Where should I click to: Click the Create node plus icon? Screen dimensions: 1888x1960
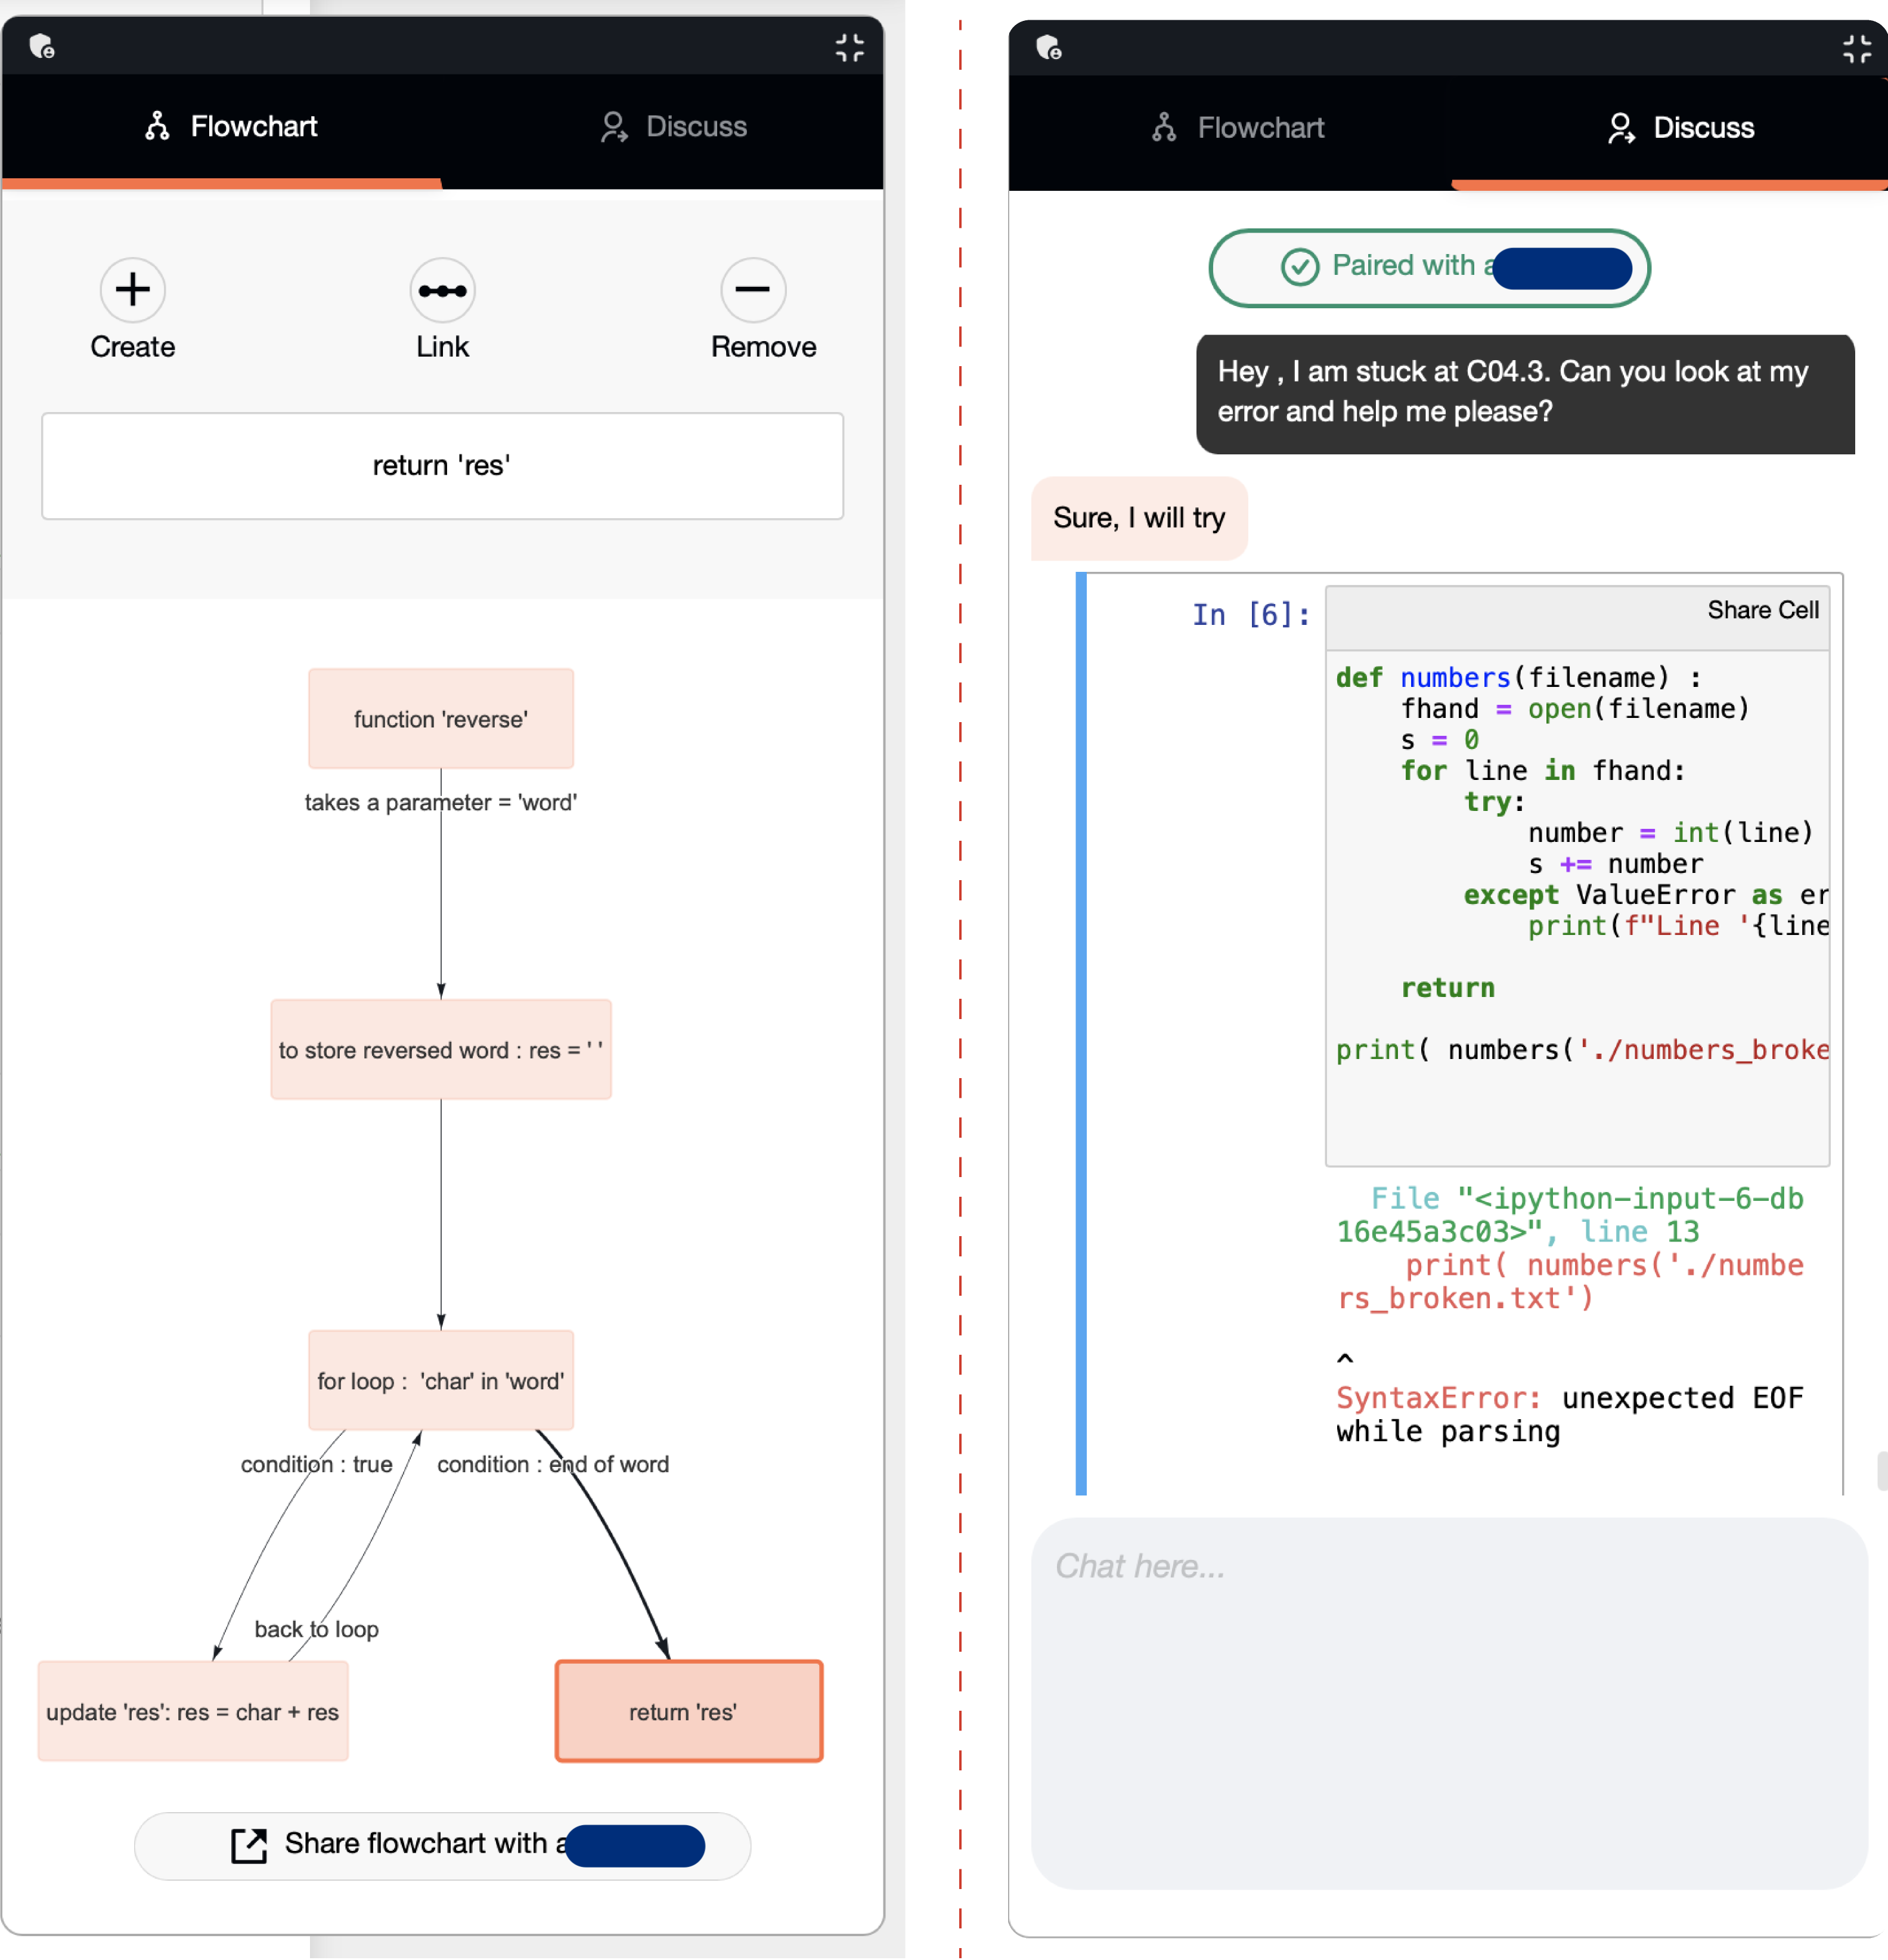tap(132, 290)
